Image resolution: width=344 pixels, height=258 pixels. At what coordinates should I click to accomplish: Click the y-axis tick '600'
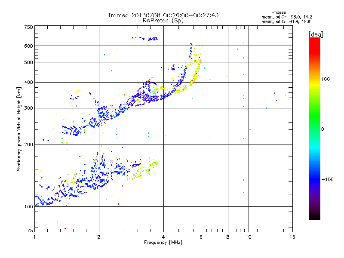pos(28,46)
